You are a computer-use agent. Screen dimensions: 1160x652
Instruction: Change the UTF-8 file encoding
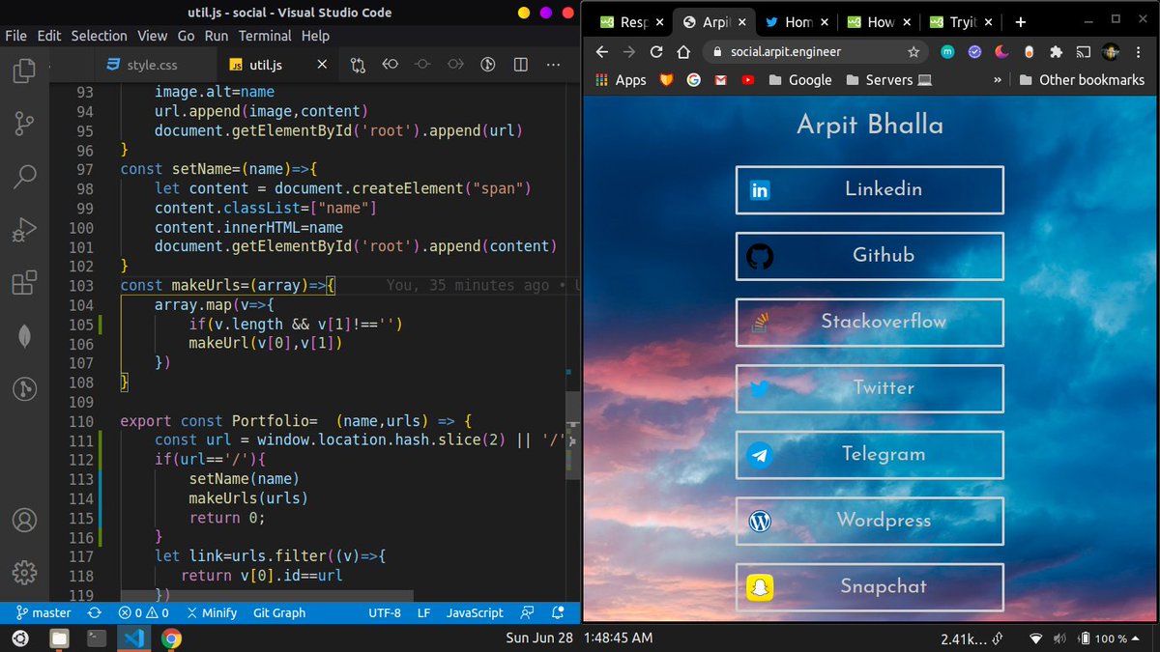(385, 612)
